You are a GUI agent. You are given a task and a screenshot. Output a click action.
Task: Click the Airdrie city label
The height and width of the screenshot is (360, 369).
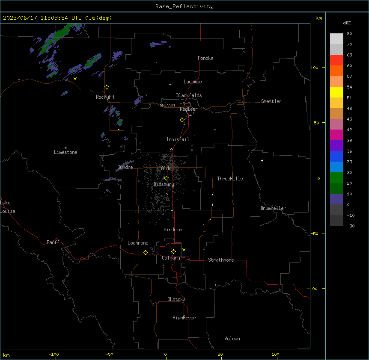pos(173,230)
